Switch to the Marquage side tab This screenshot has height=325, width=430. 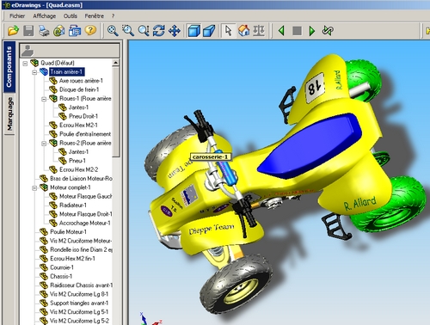click(9, 113)
